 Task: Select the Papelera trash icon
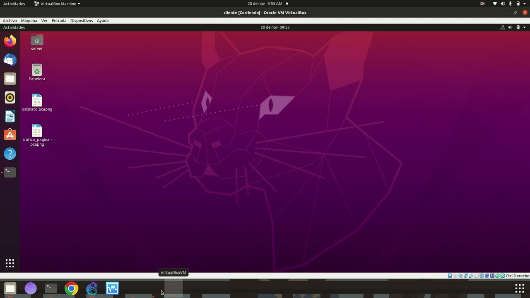pos(37,72)
